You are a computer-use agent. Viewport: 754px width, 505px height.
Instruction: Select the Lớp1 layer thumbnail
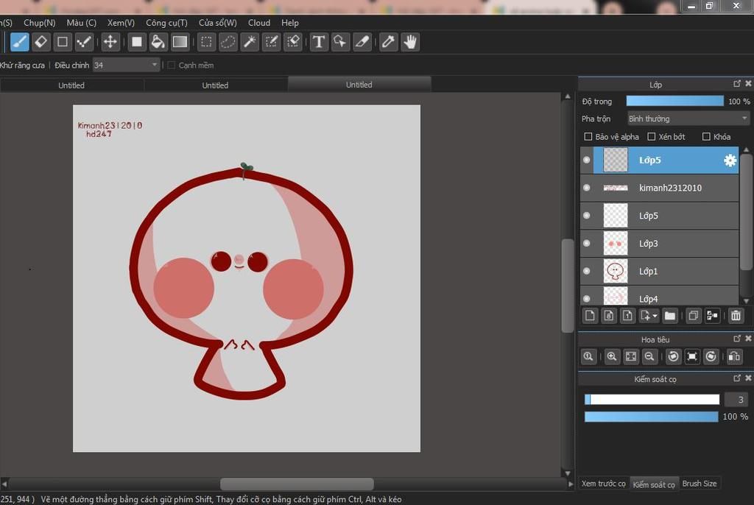pos(616,271)
